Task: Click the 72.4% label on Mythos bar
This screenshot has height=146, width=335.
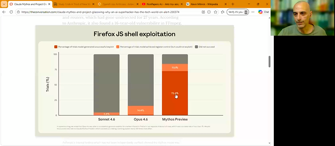Action: click(x=175, y=93)
